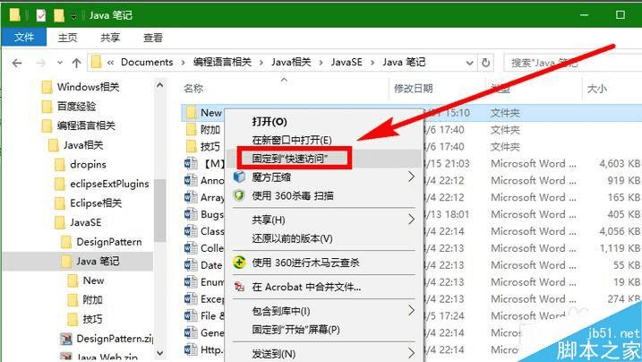Screen dimensions: 642x362
Task: Click the 附加 folder icon in file list
Action: click(x=191, y=130)
